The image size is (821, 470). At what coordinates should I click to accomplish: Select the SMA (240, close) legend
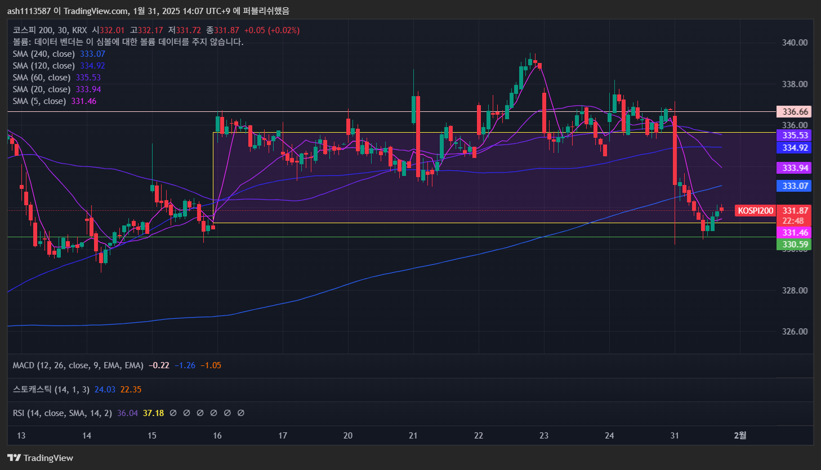click(44, 54)
